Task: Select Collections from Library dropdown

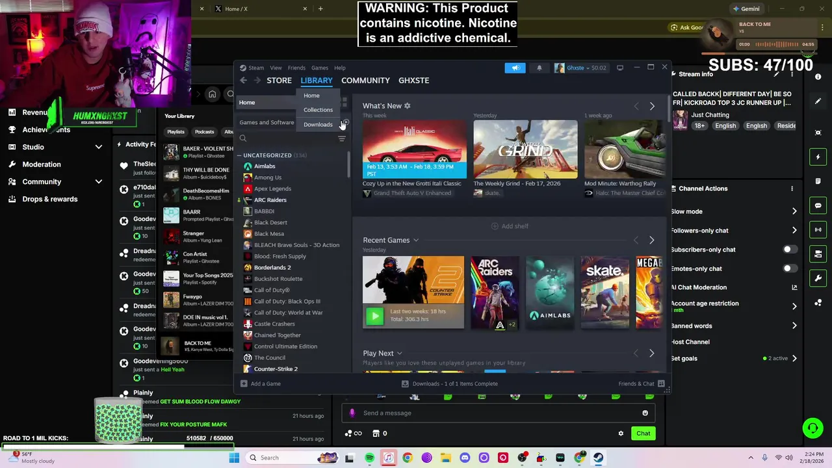Action: (x=318, y=110)
